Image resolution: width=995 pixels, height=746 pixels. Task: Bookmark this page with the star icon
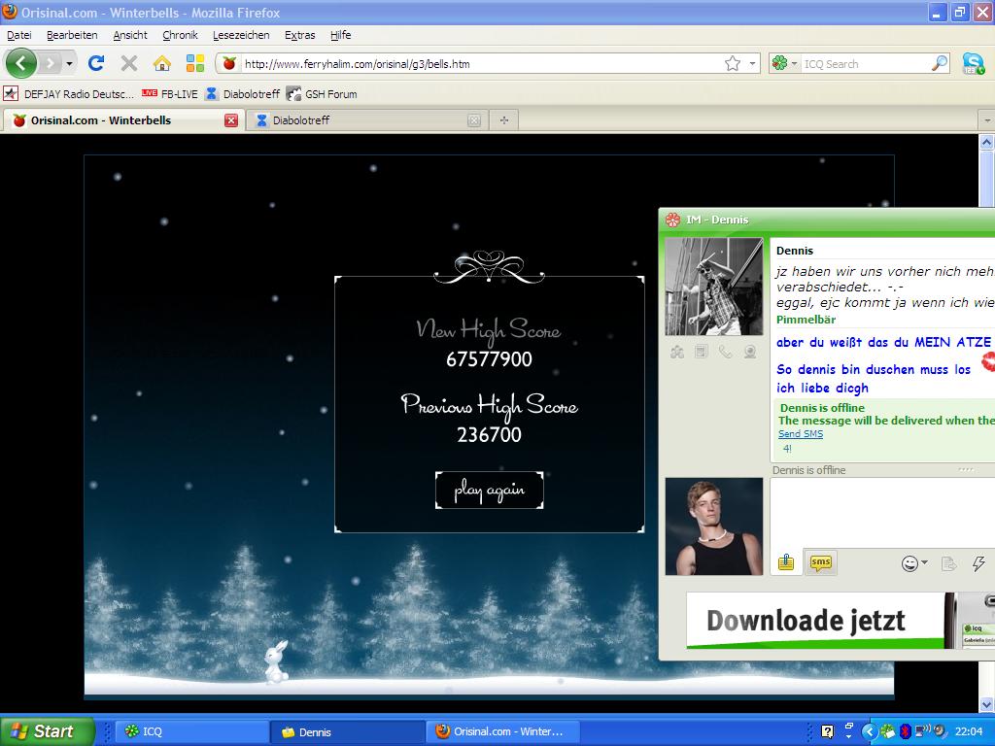tap(732, 63)
